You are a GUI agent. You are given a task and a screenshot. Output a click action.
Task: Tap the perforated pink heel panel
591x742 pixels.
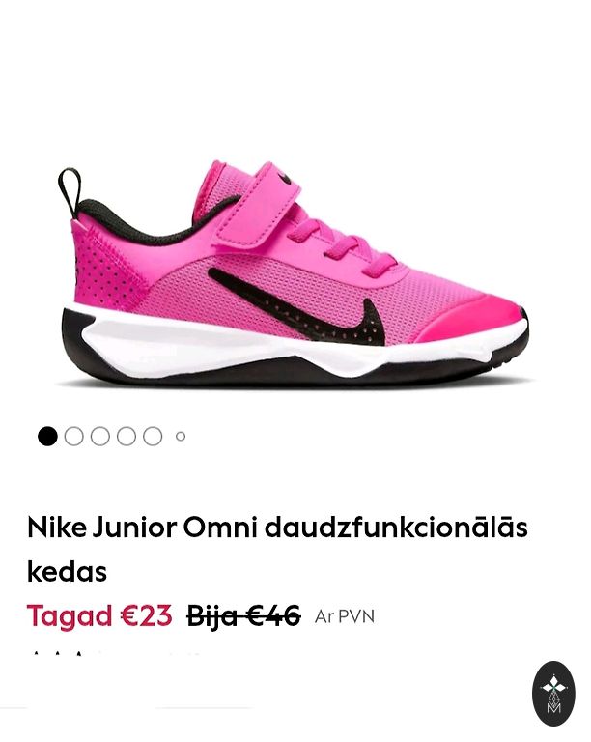point(106,270)
